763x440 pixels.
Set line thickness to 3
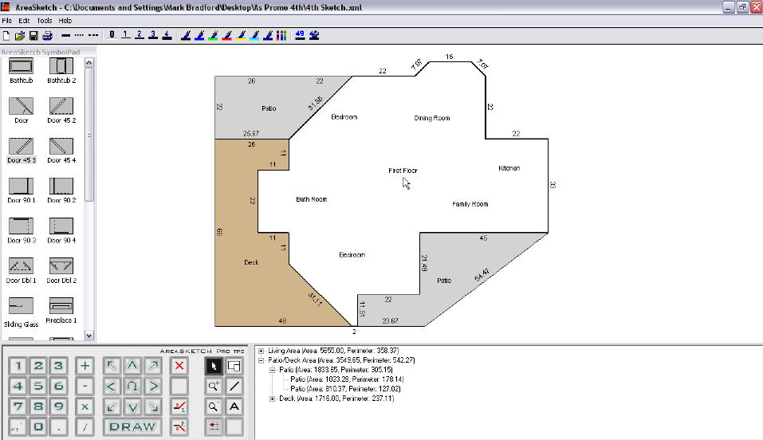(x=153, y=34)
